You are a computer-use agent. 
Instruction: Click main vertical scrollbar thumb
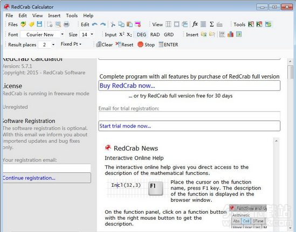[290, 72]
